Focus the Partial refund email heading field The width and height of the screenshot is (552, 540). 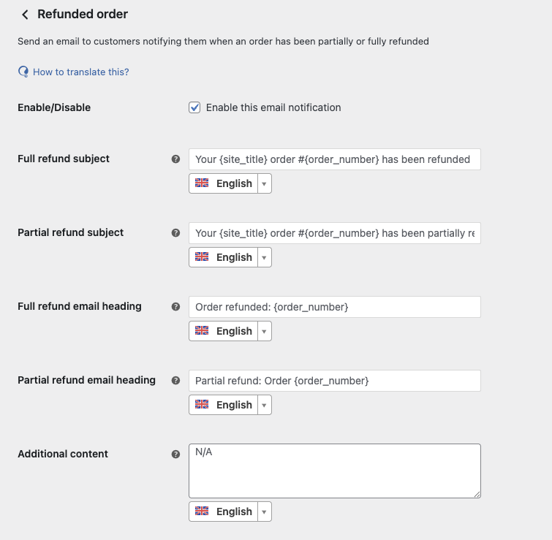(x=334, y=381)
